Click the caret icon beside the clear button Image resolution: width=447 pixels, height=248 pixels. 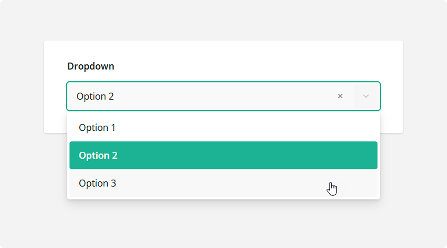pos(366,96)
